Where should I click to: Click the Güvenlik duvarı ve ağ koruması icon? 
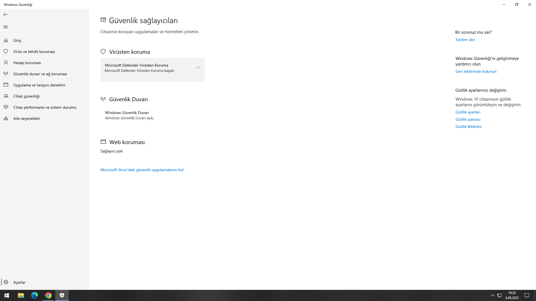6,74
